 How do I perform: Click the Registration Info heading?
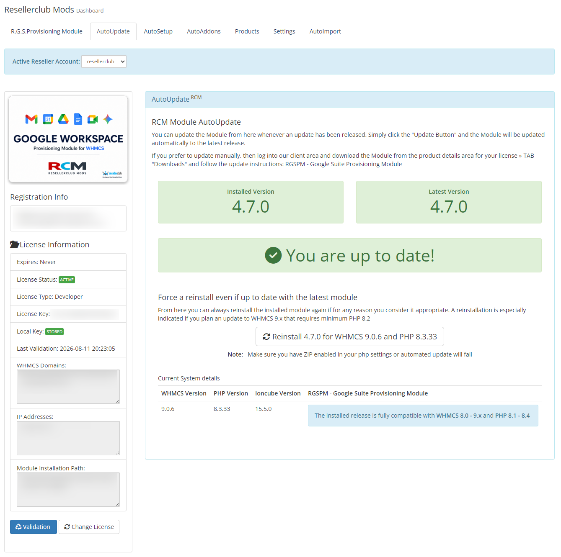click(x=39, y=197)
